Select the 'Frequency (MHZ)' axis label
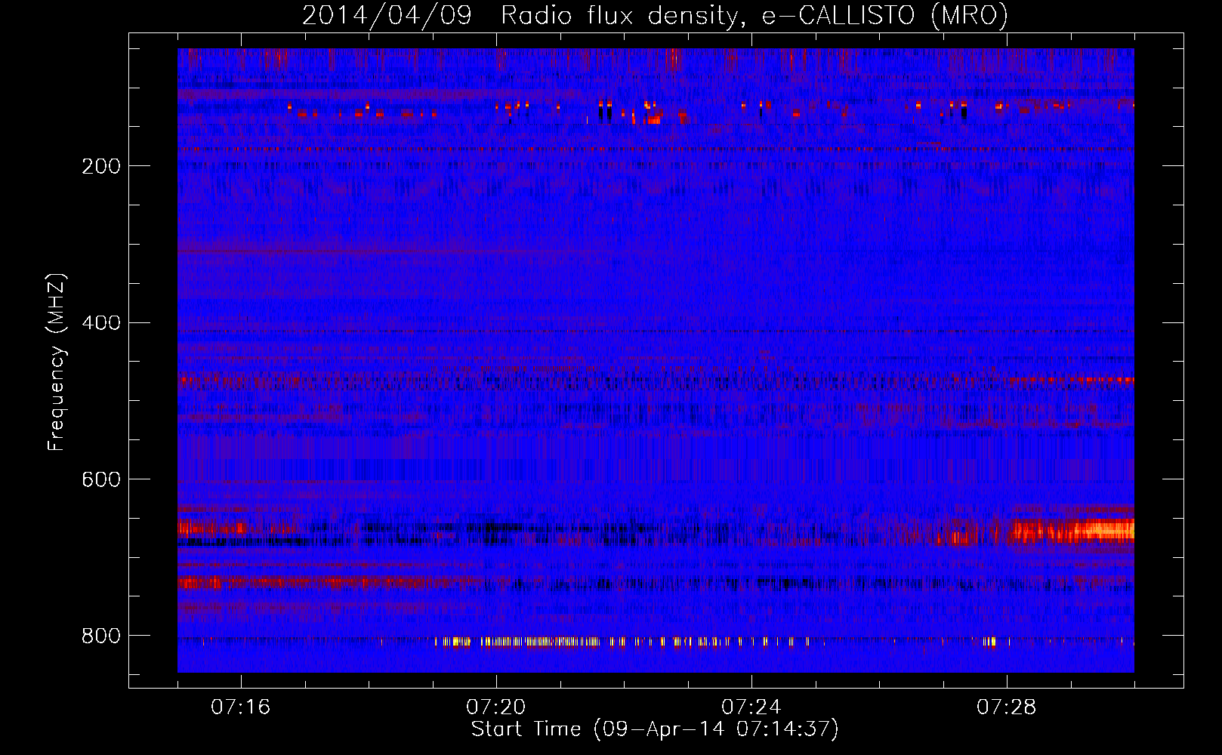This screenshot has height=755, width=1222. (57, 362)
